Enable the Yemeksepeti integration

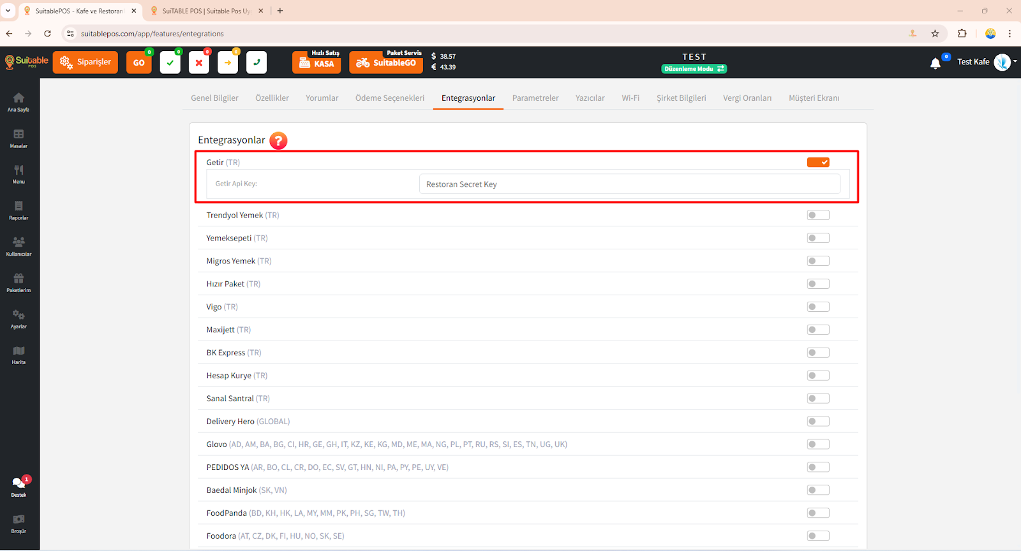coord(818,238)
